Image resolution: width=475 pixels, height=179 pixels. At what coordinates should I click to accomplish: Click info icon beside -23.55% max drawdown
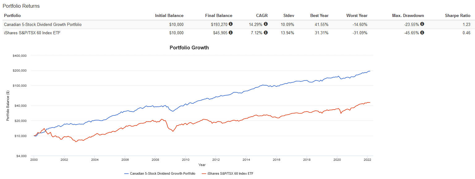422,24
